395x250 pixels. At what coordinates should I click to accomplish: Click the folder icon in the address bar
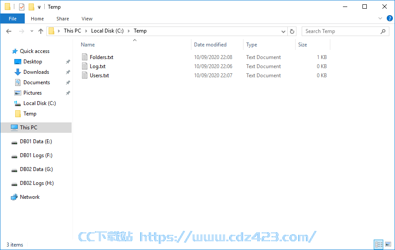pyautogui.click(x=51, y=31)
